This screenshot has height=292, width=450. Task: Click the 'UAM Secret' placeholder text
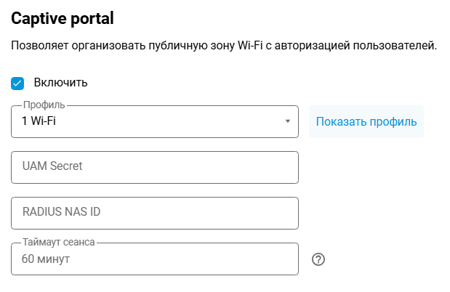52,166
